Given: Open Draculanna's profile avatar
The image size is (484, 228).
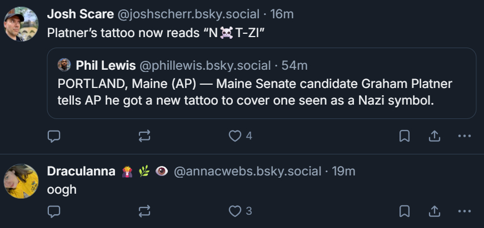Looking at the screenshot, I should click(x=21, y=181).
